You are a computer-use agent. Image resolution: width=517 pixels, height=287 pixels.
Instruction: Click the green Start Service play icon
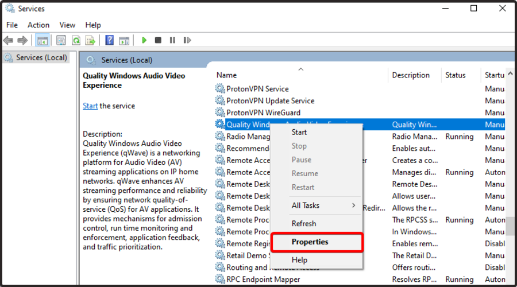[x=144, y=40]
